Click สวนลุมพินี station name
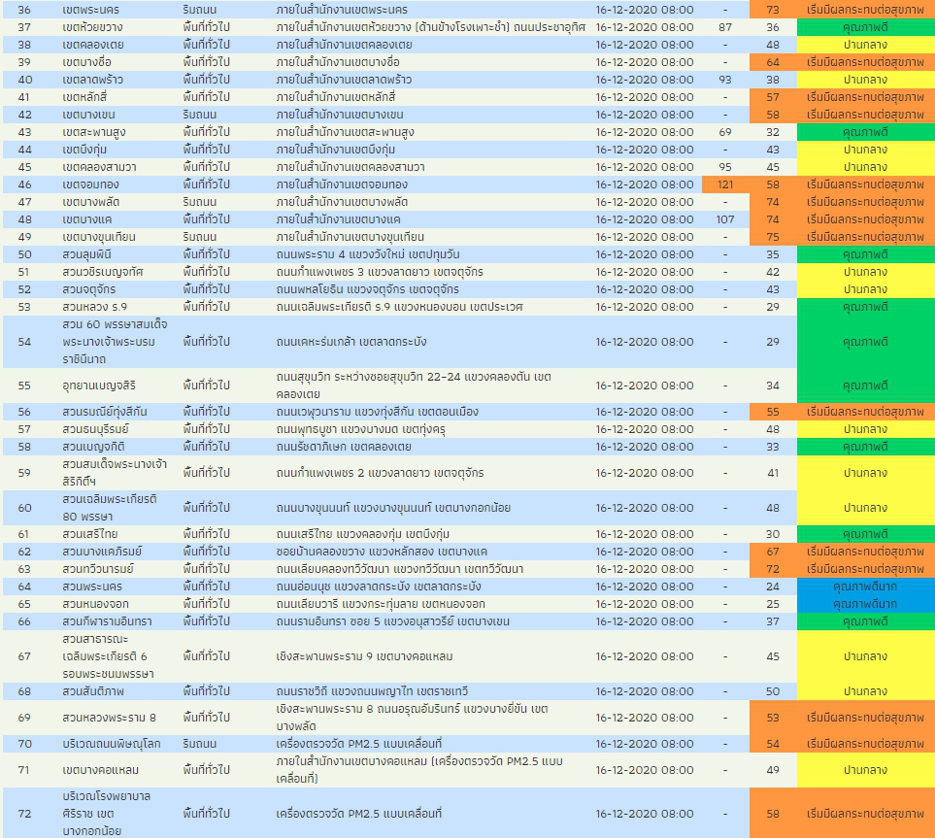The width and height of the screenshot is (935, 838). (86, 254)
